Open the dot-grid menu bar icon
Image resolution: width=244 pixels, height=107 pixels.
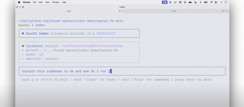click(x=175, y=2)
